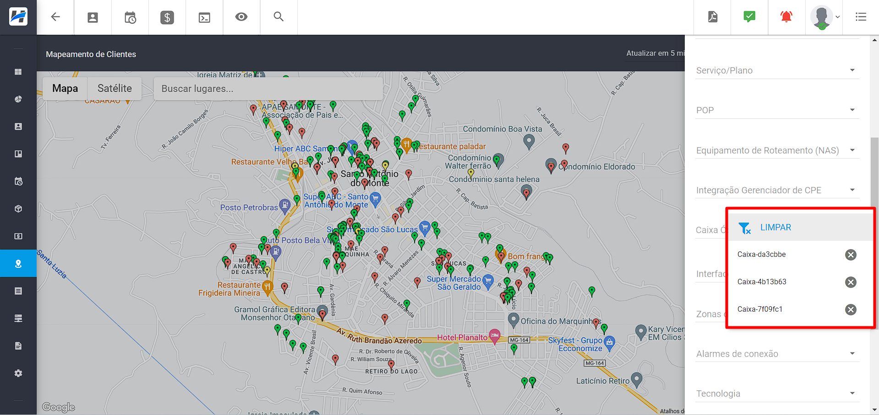Select the Caixa-7f09fc1 list entry
Viewport: 879px width, 415px height.
click(760, 309)
